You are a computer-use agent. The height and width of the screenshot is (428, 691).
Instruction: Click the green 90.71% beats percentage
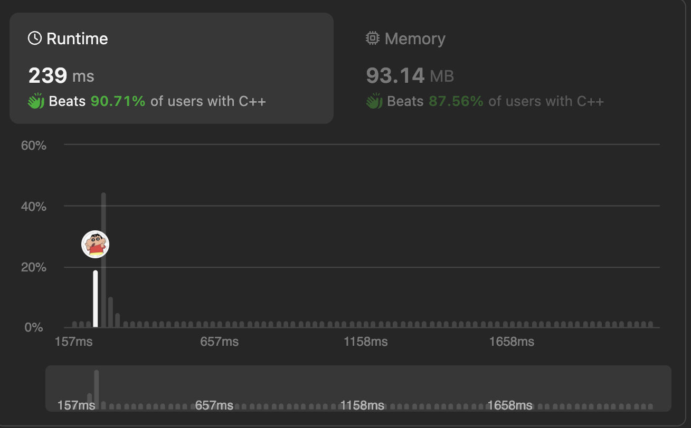(118, 101)
